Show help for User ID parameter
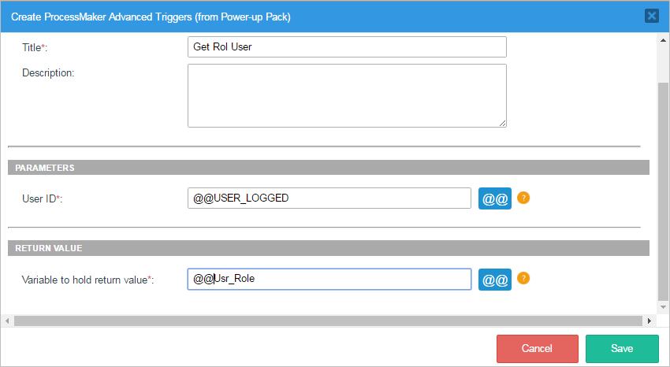This screenshot has width=670, height=367. pyautogui.click(x=523, y=198)
